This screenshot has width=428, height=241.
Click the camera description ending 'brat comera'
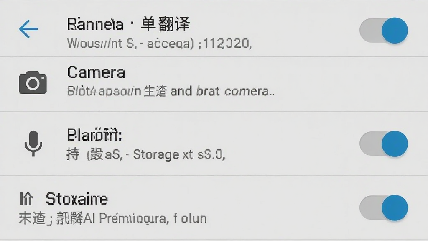[x=171, y=91]
